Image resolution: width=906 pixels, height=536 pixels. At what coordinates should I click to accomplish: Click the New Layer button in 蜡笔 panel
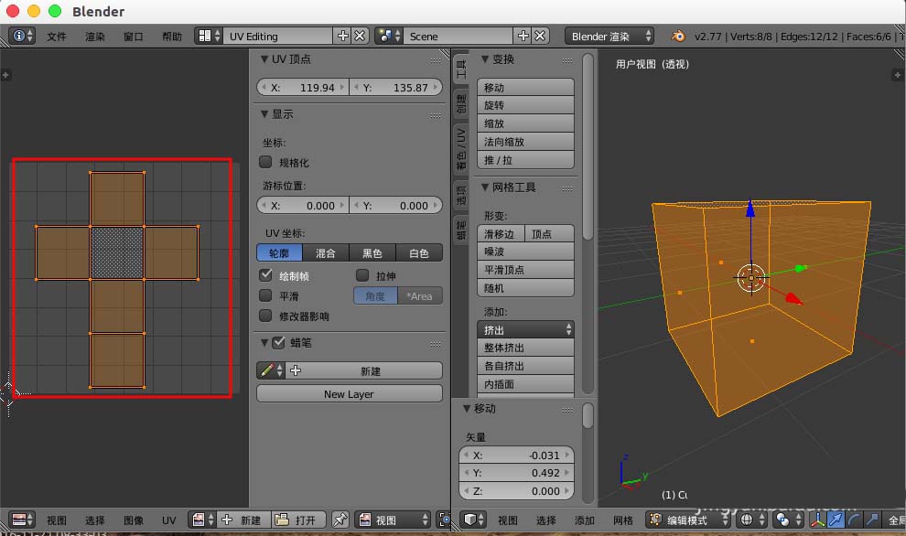pyautogui.click(x=349, y=392)
